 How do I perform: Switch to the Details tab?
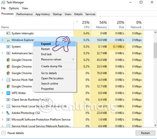click(x=78, y=14)
